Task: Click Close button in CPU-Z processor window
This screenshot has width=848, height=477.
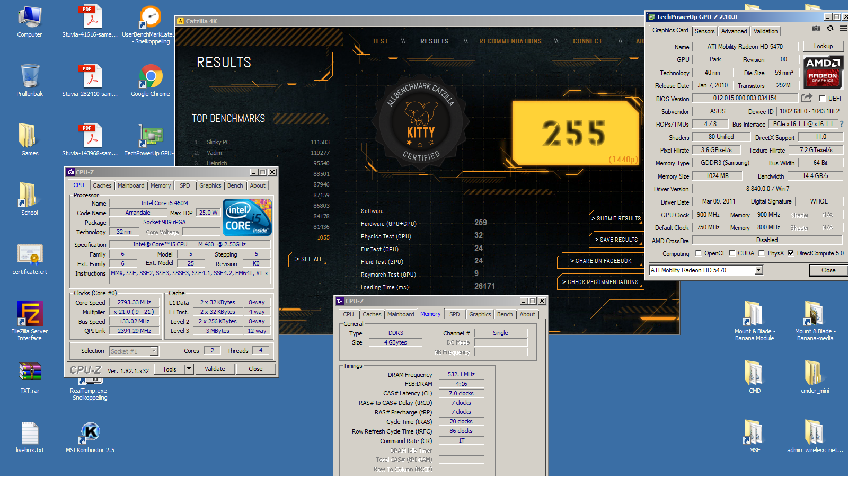Action: [x=255, y=369]
